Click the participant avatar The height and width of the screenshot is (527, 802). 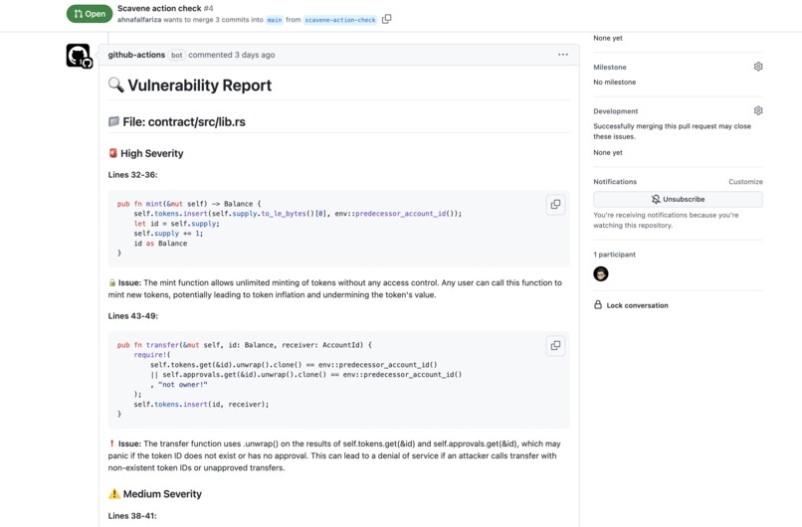[600, 274]
